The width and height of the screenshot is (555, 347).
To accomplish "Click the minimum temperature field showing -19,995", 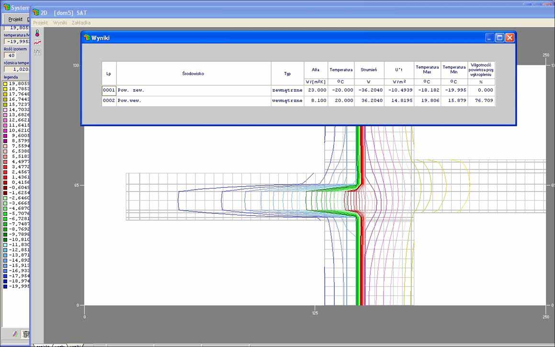I will [17, 41].
